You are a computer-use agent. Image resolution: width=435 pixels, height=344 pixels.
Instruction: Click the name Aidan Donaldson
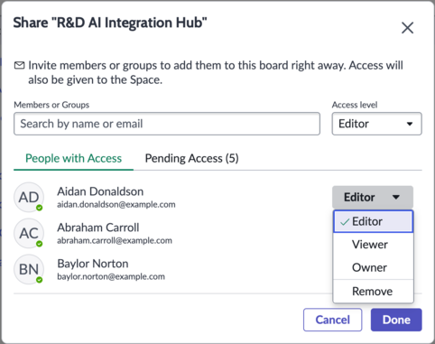pyautogui.click(x=100, y=191)
